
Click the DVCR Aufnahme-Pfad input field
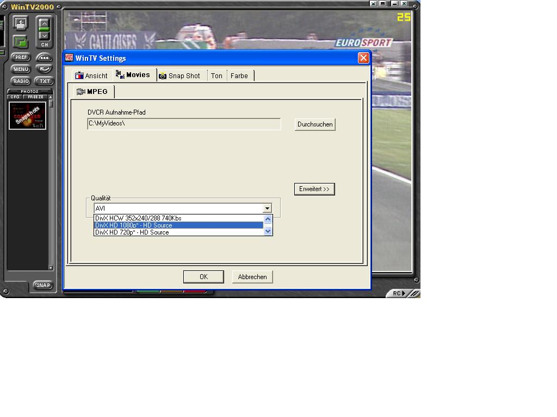tap(184, 124)
